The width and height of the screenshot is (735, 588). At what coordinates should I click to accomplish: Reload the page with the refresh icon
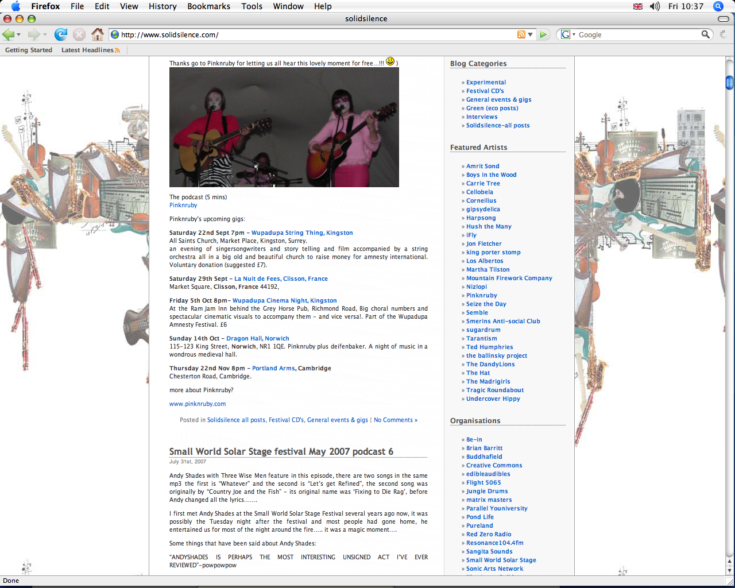coord(61,34)
